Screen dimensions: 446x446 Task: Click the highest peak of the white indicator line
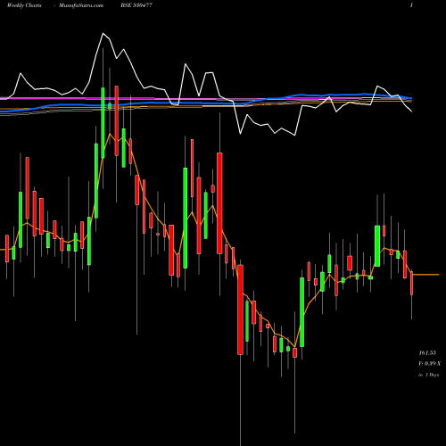103,33
